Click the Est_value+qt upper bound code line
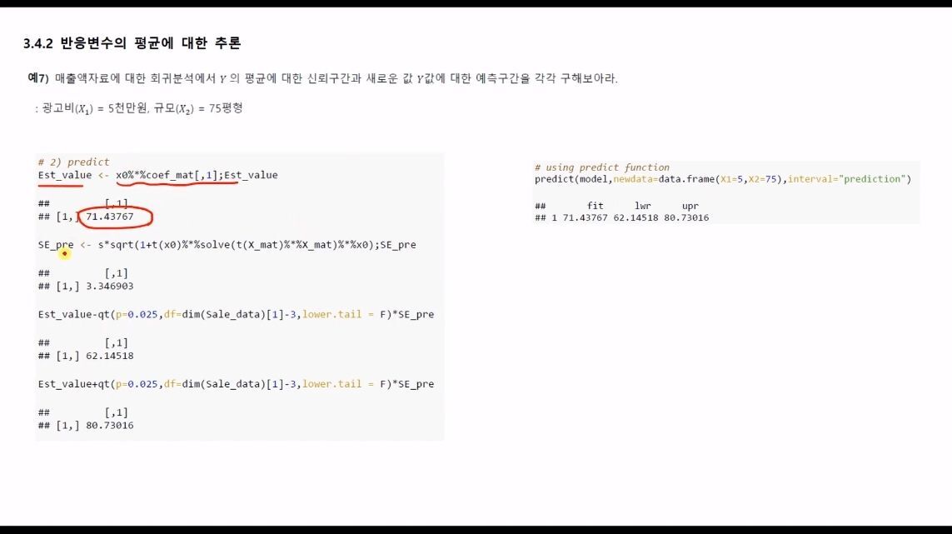This screenshot has width=952, height=534. (x=237, y=384)
